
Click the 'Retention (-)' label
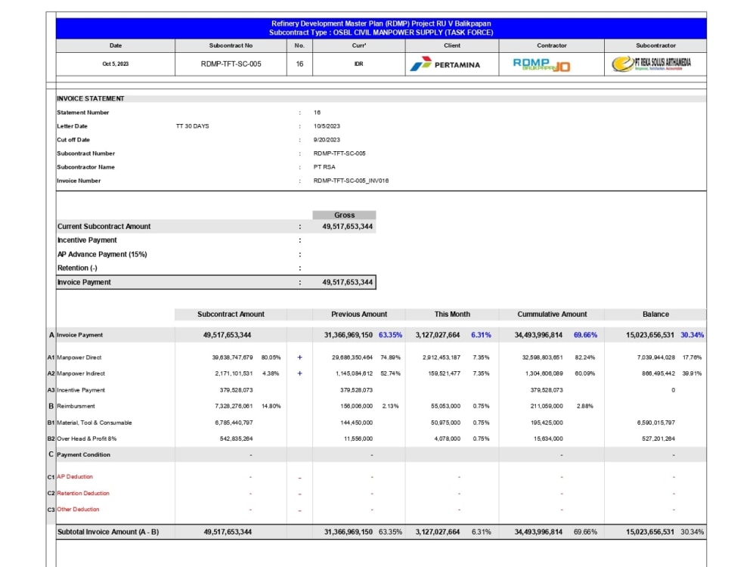77,268
